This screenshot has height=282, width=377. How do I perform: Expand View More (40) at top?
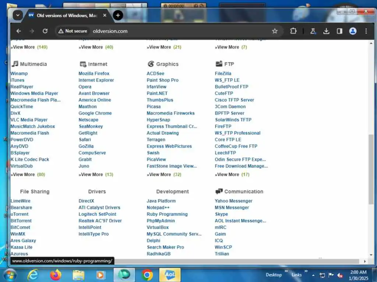tap(96, 47)
